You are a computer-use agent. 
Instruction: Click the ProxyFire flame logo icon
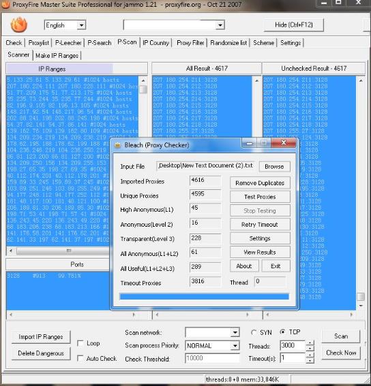coord(18,25)
